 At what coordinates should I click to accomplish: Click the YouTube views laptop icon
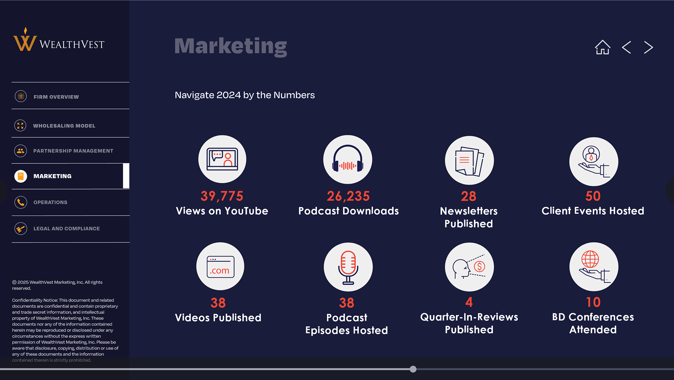tap(222, 159)
